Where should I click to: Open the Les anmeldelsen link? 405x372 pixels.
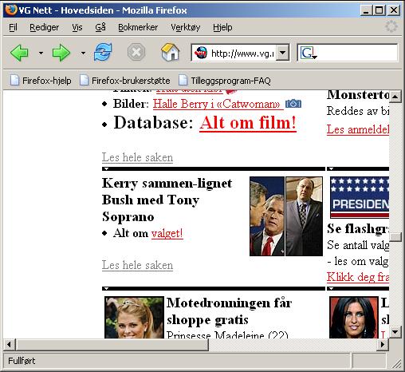[358, 129]
